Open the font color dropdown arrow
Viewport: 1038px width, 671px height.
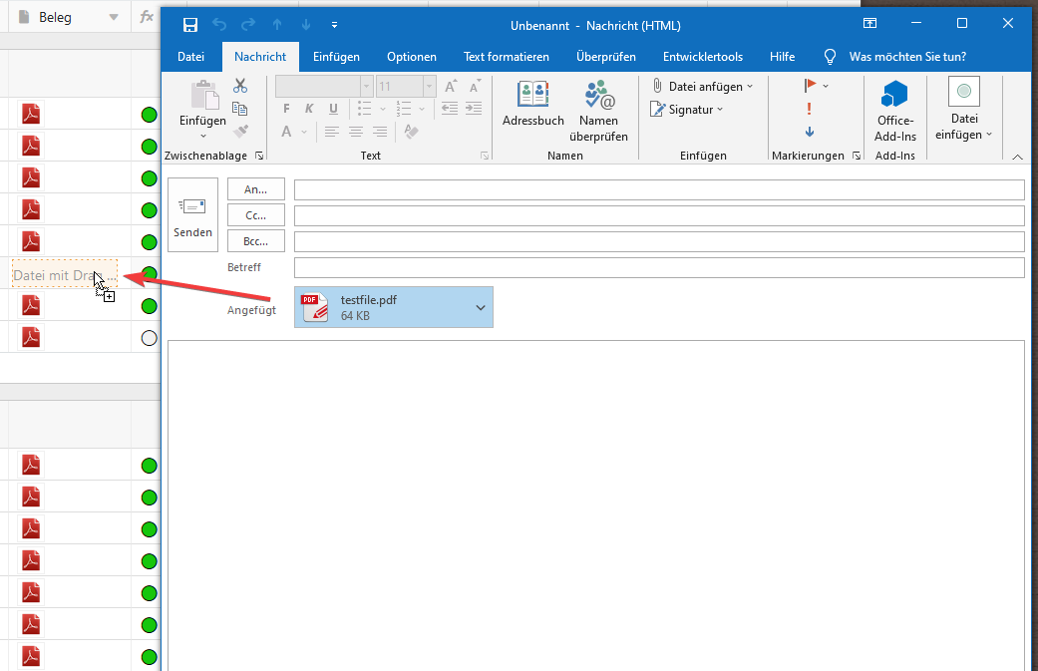click(304, 132)
